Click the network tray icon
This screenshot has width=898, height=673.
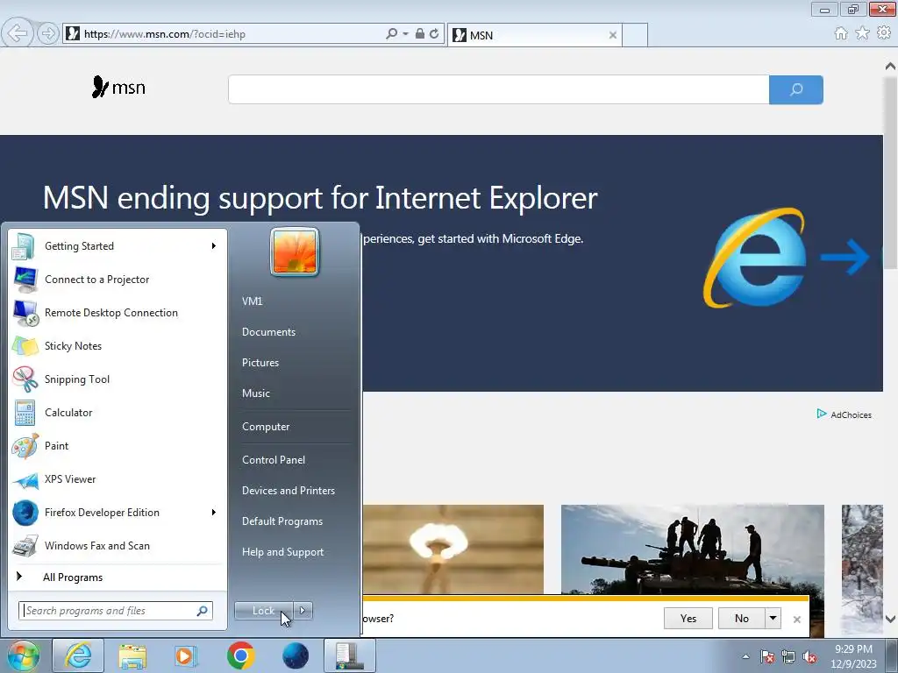pyautogui.click(x=788, y=656)
